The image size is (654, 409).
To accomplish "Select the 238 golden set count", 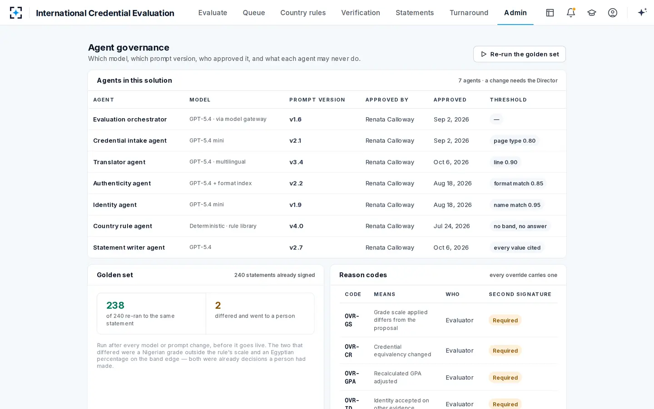I will (x=115, y=305).
